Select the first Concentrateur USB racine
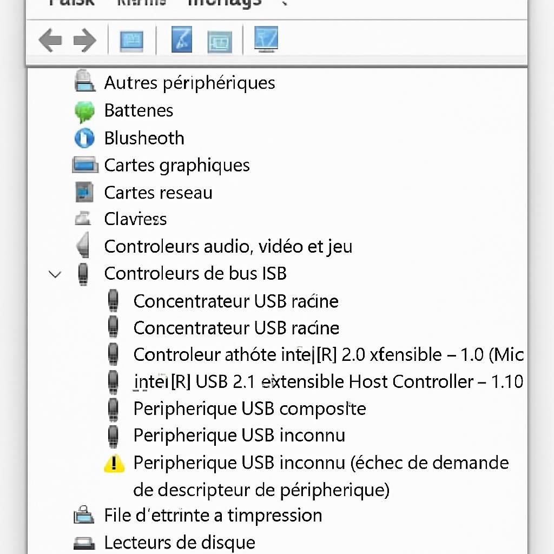Image resolution: width=554 pixels, height=554 pixels. pos(236,301)
